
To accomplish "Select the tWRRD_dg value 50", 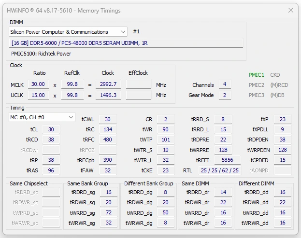I will click(166, 212).
